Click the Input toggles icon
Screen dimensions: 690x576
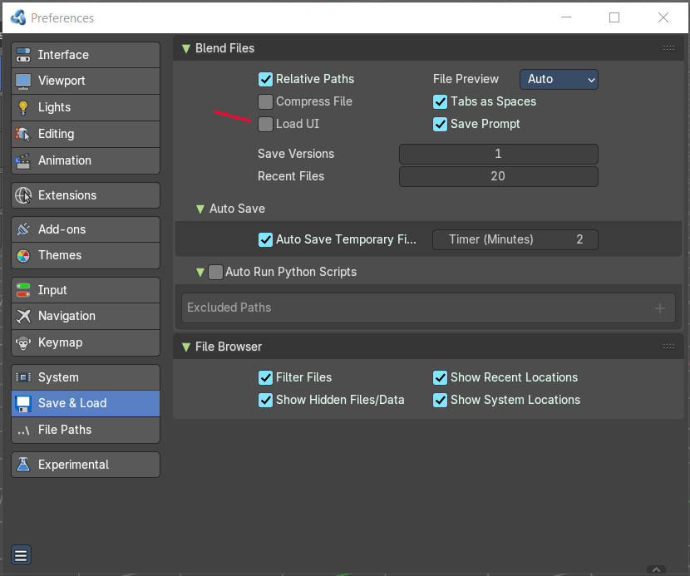point(23,290)
